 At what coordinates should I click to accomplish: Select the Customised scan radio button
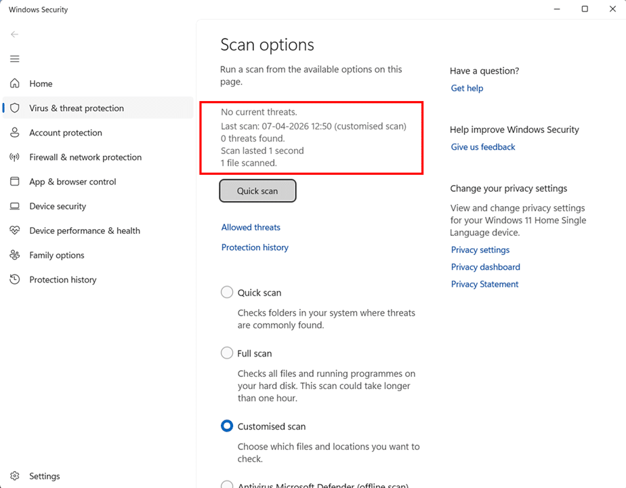pyautogui.click(x=227, y=426)
